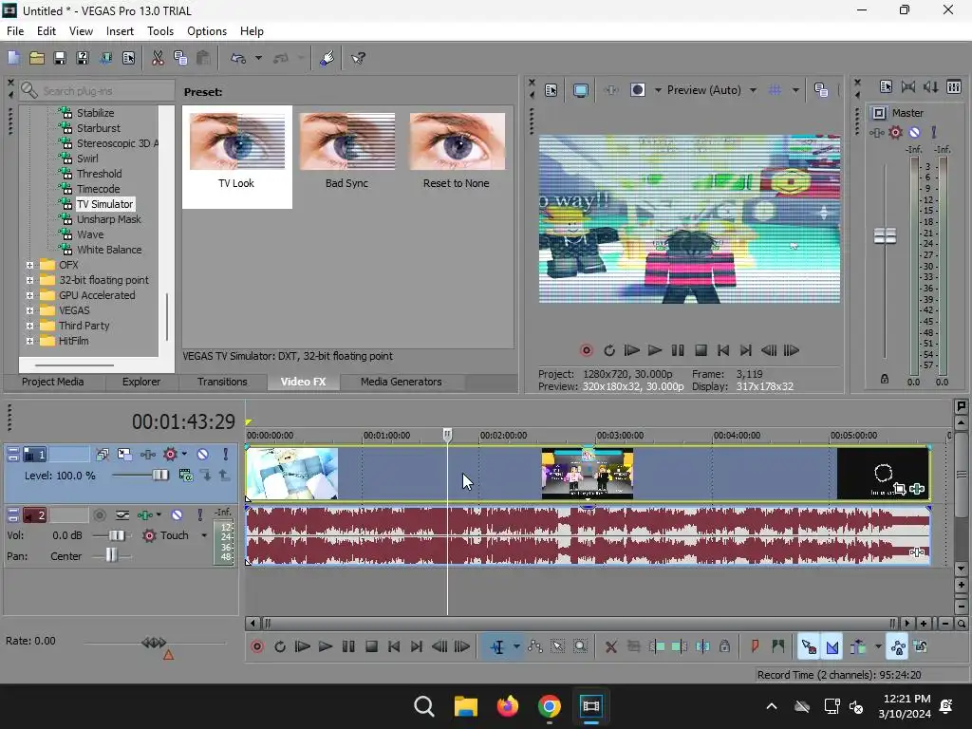Mute video track 1
The height and width of the screenshot is (729, 972).
tap(203, 455)
